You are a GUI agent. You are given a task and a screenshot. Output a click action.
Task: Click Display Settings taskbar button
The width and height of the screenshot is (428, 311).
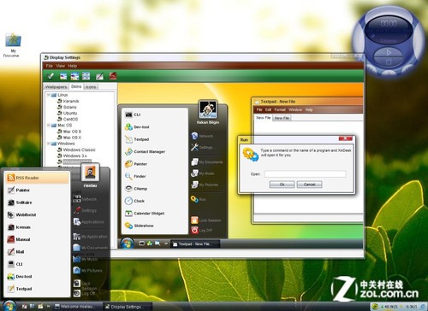[x=127, y=307]
